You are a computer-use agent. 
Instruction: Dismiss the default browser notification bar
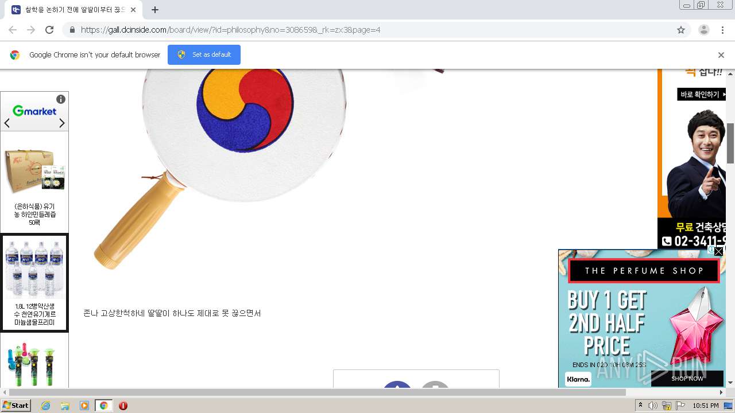pos(721,55)
